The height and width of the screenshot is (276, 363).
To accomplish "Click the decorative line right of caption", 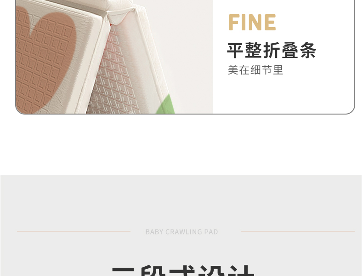I will (x=298, y=231).
